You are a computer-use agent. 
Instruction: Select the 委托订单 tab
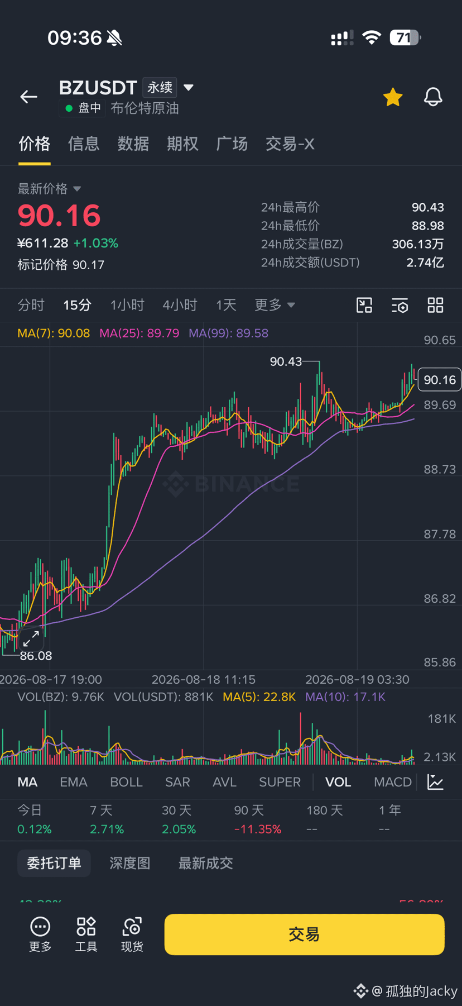pos(54,863)
